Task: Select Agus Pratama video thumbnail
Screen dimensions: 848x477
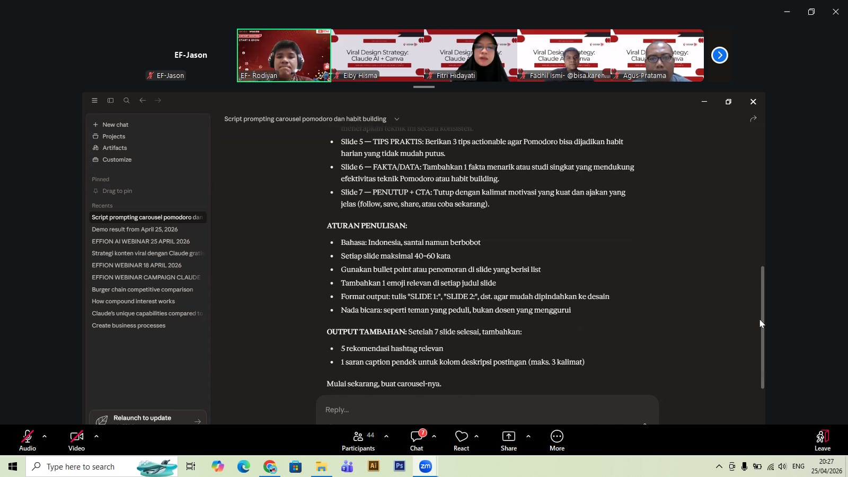Action: (657, 55)
